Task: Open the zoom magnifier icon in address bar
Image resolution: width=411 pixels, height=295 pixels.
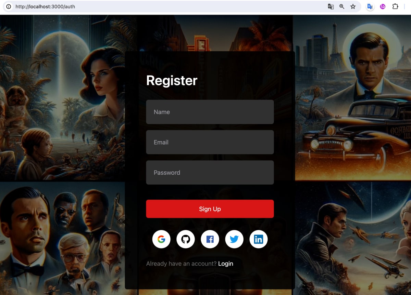Action: pos(342,6)
